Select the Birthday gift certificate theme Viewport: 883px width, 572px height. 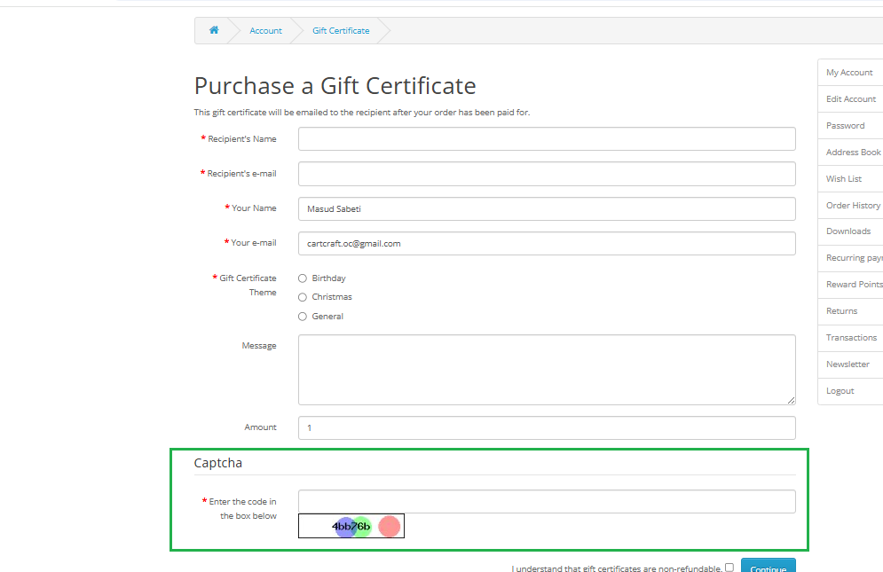tap(303, 278)
